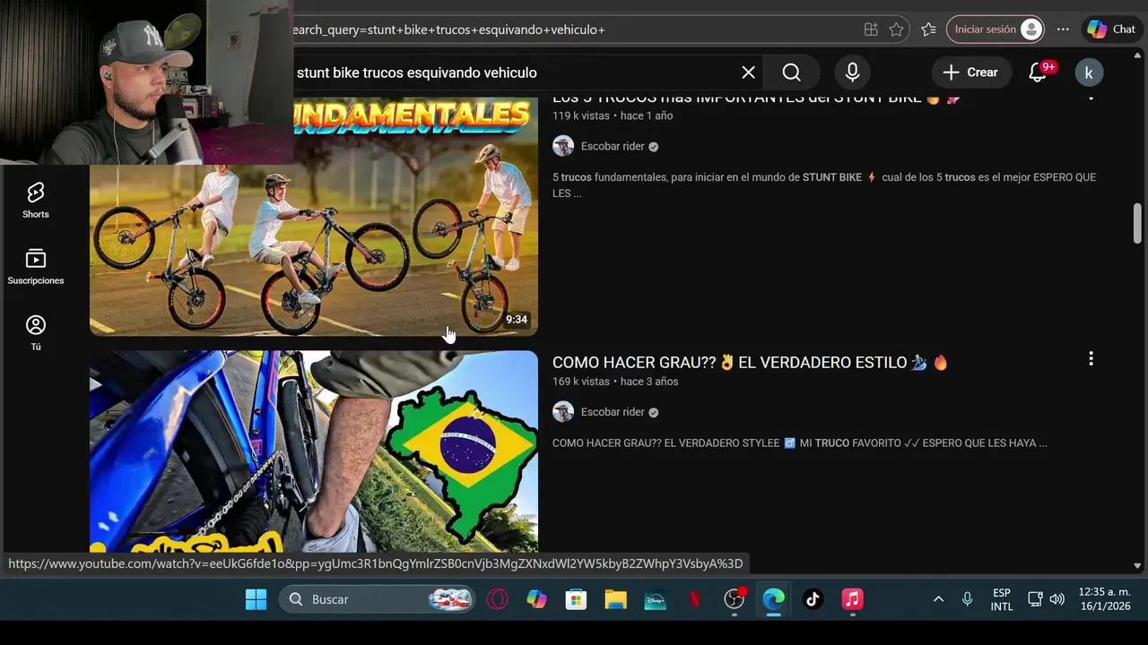
Task: Open the browser settings ellipsis menu
Action: (x=1063, y=30)
